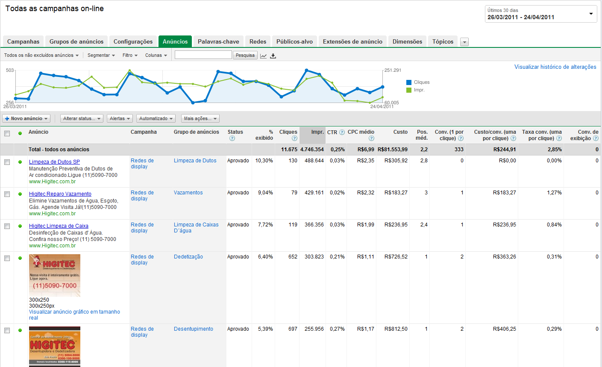This screenshot has width=602, height=367.
Task: Check the Higitec Limpeza de Caixa ad checkbox
Action: pyautogui.click(x=7, y=226)
